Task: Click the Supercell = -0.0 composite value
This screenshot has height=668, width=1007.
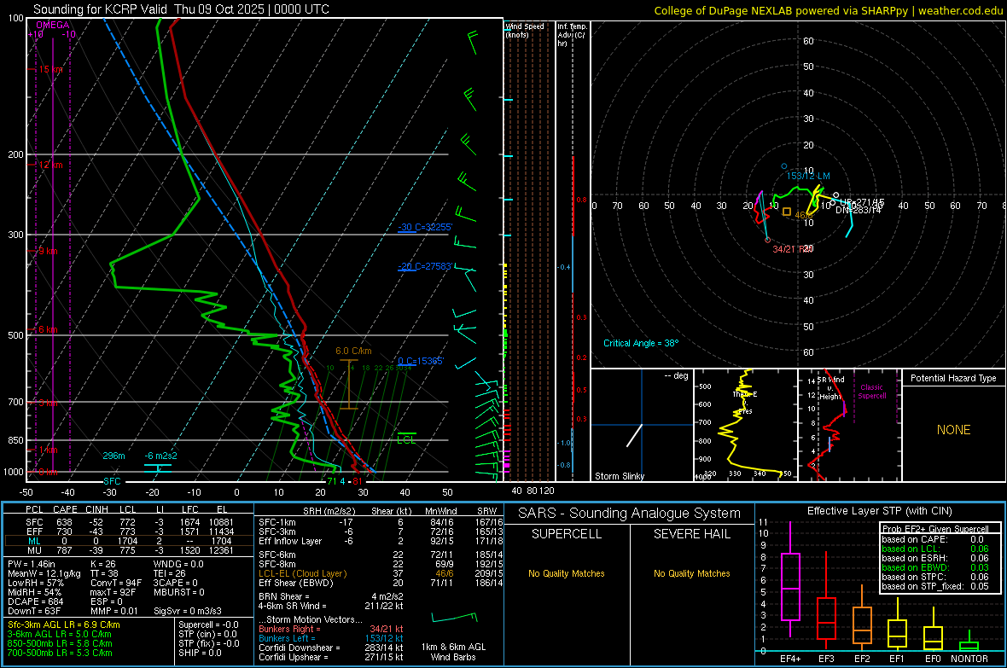Action: (x=208, y=624)
